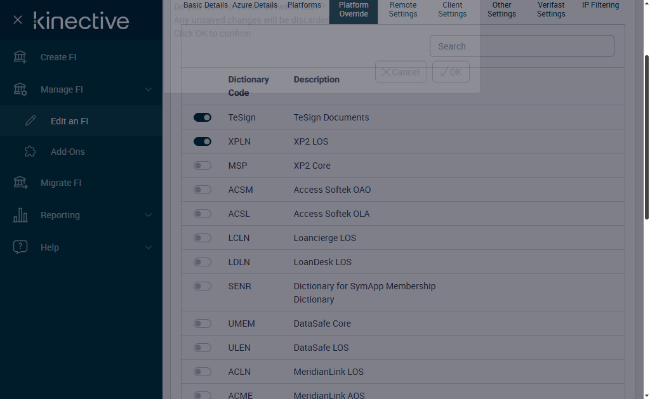Click the DataSafe Core description
This screenshot has width=650, height=399.
click(x=322, y=323)
